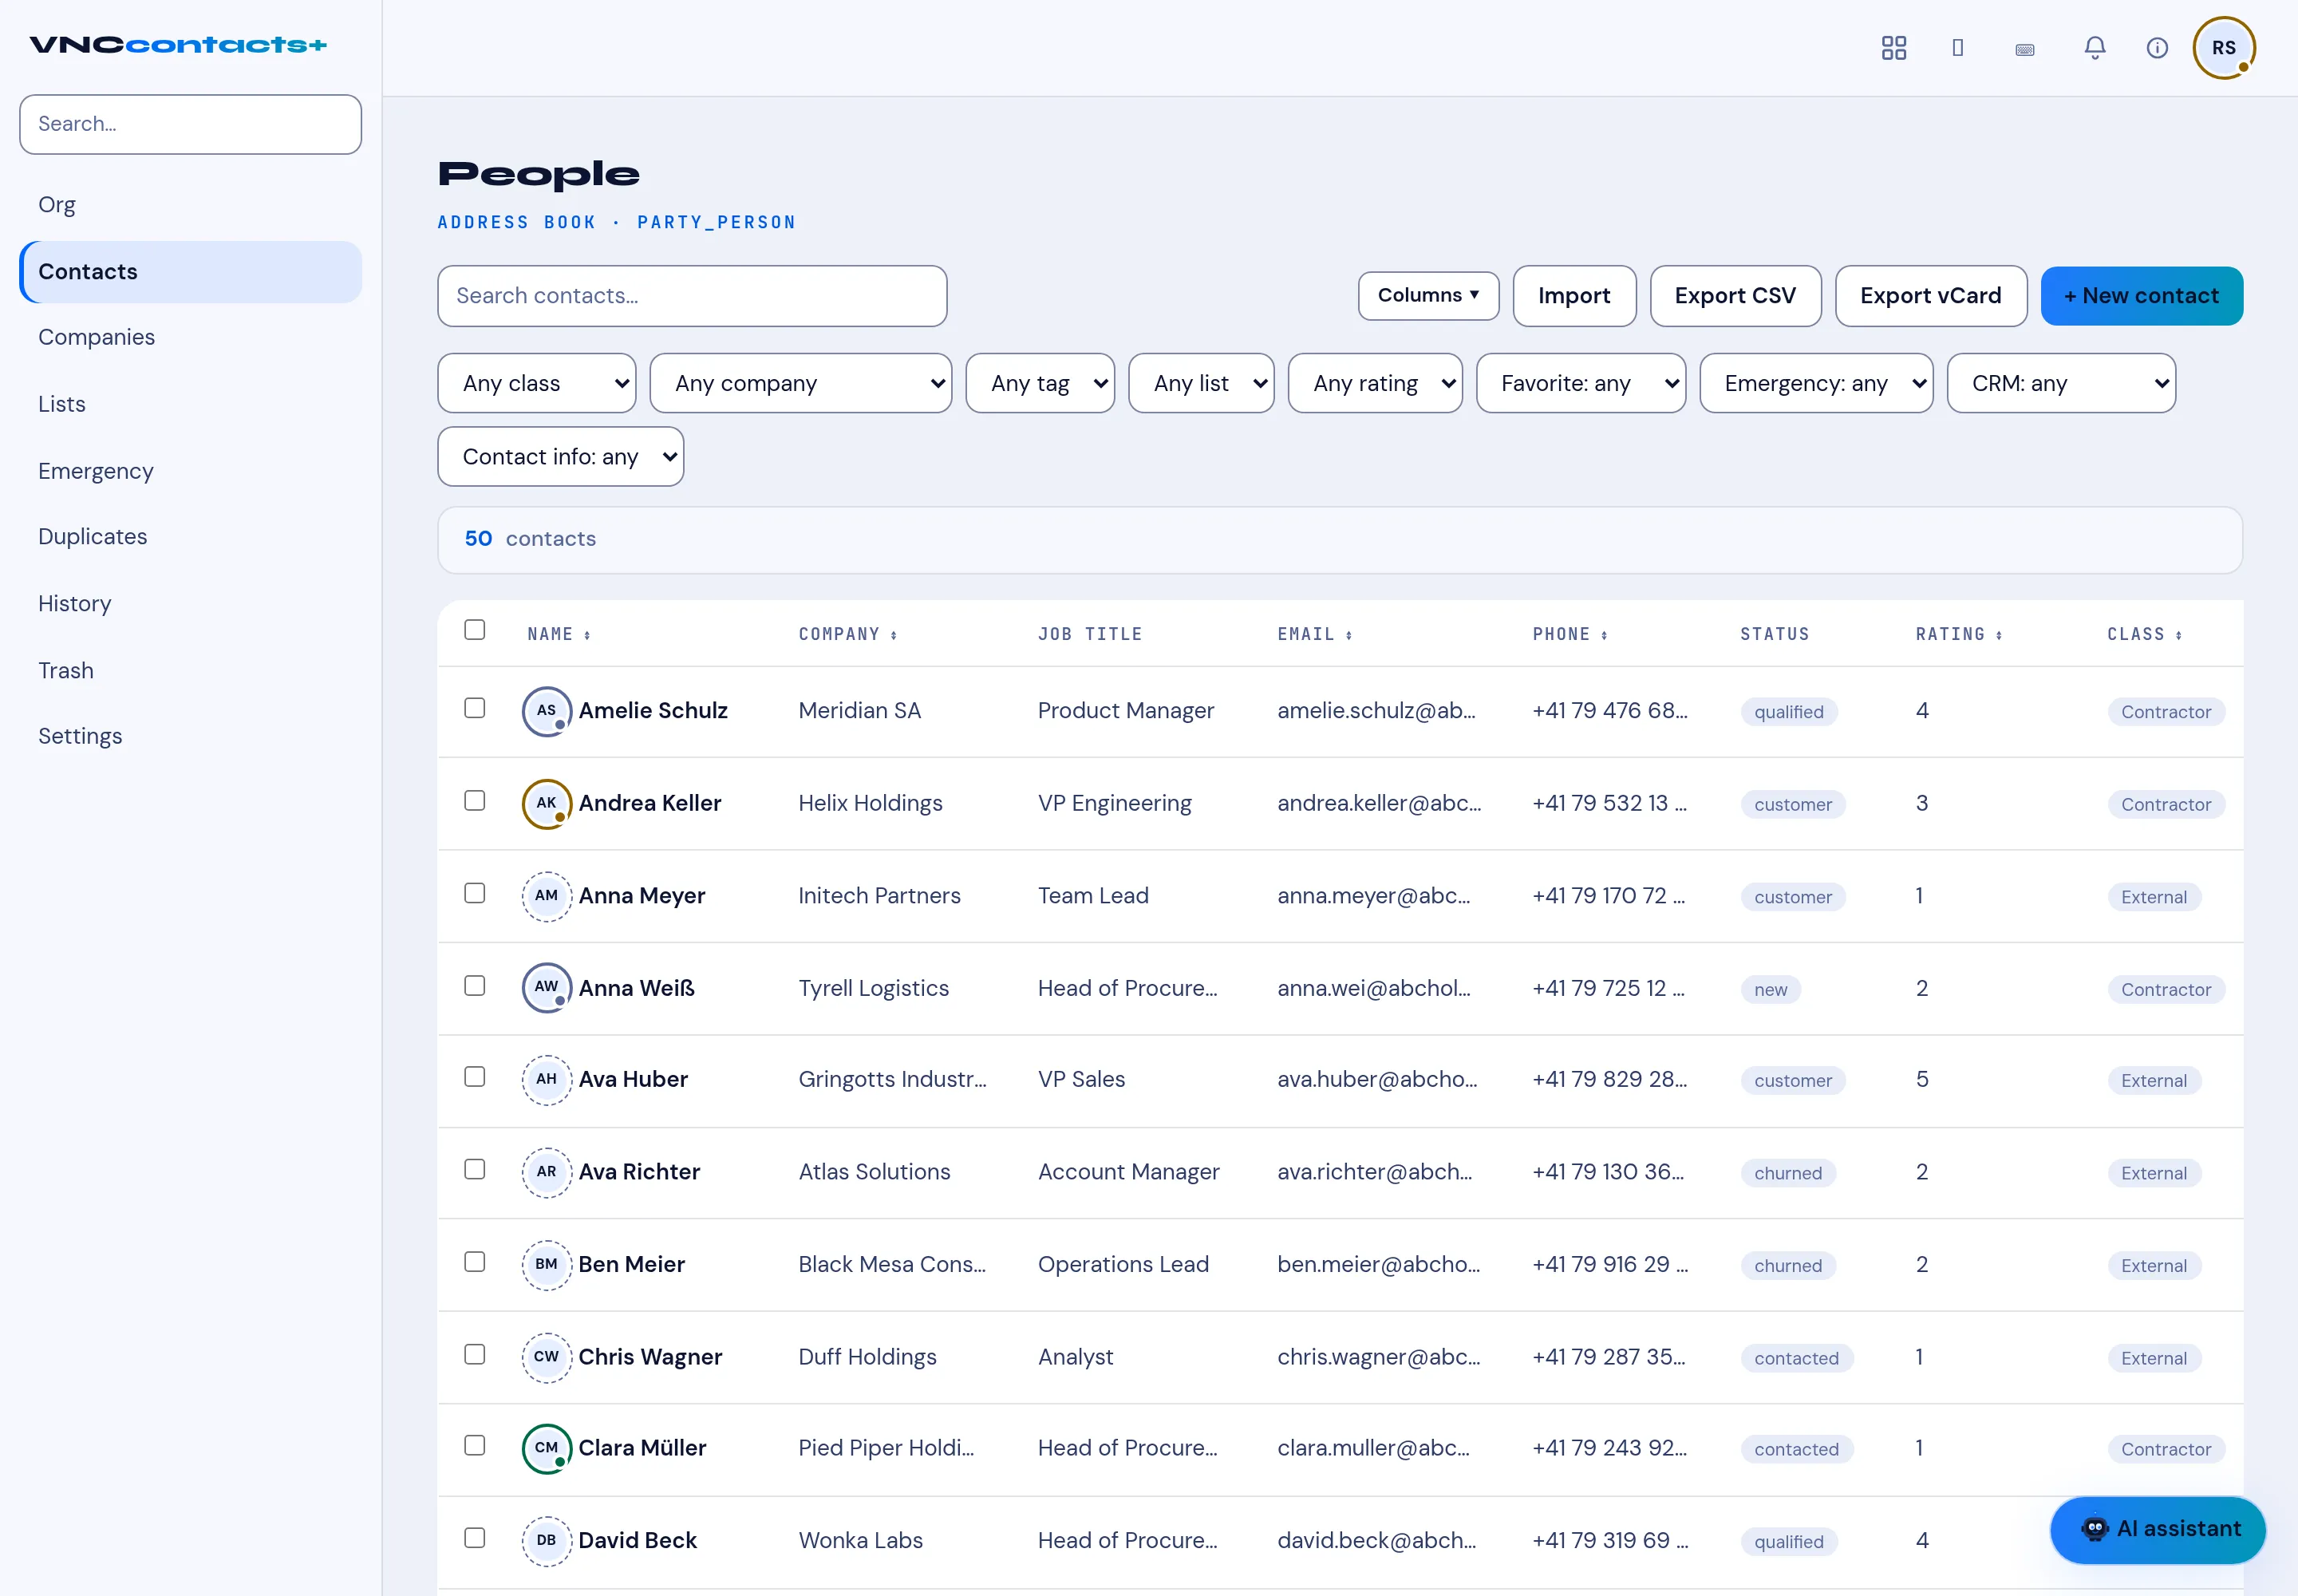This screenshot has width=2298, height=1596.
Task: Open the RS user profile avatar
Action: [2223, 48]
